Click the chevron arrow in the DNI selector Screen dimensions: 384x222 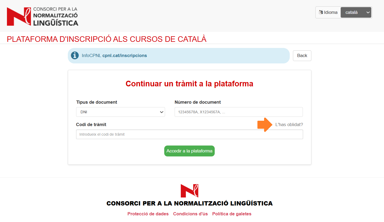coord(161,112)
